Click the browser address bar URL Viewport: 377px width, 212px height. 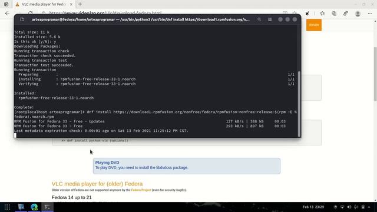[x=105, y=13]
